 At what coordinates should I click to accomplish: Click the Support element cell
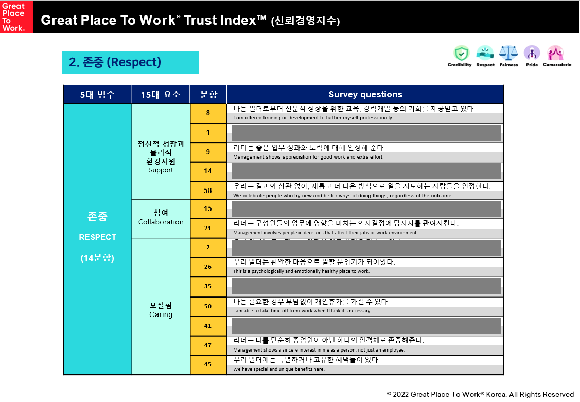(x=161, y=156)
